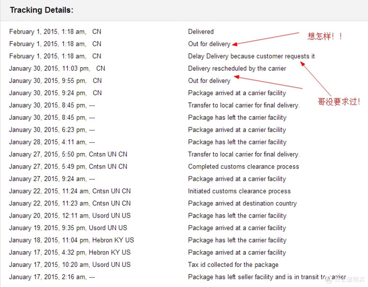Click January 17 4:32 pm Hebron entry
This screenshot has height=287, width=368.
(70, 252)
